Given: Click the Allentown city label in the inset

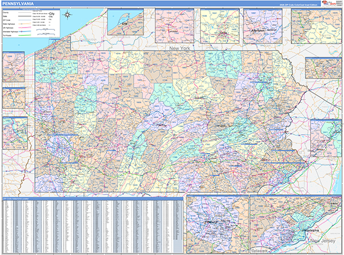Looking at the screenshot, I should click(258, 30).
